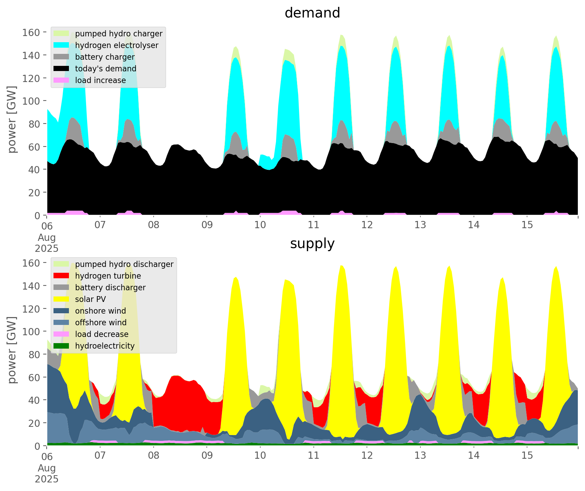Click the pumped hydro charger legend label

pos(119,34)
